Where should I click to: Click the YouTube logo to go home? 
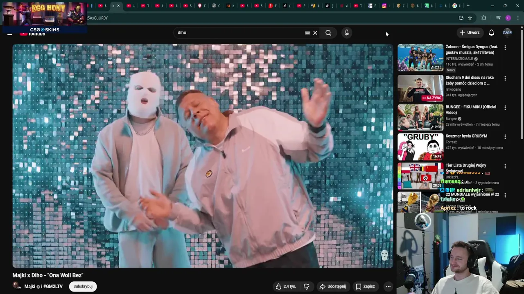(33, 34)
